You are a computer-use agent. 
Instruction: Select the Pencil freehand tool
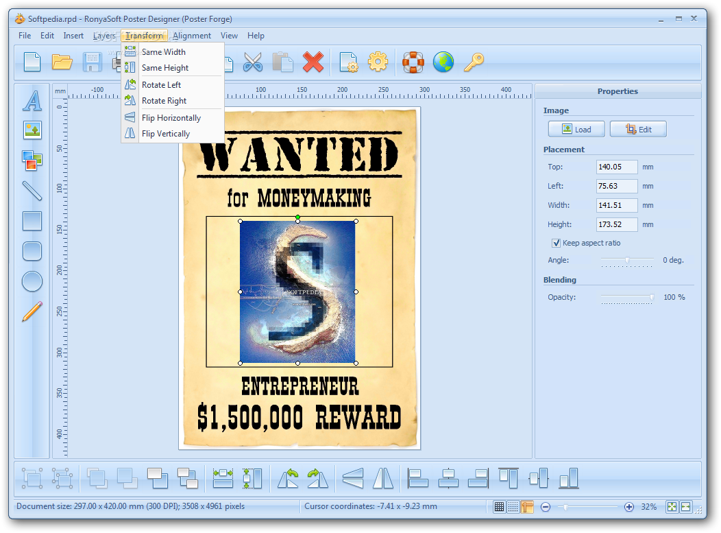tap(32, 311)
